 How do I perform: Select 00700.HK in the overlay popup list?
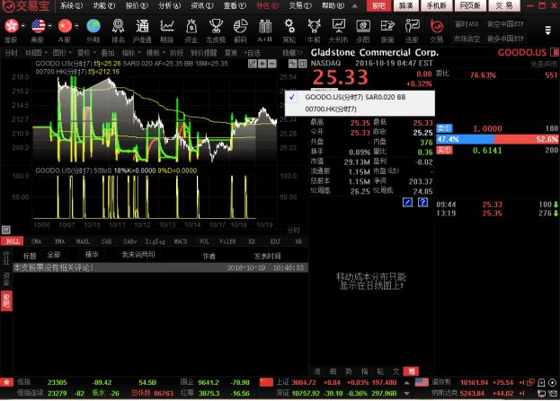coord(332,108)
